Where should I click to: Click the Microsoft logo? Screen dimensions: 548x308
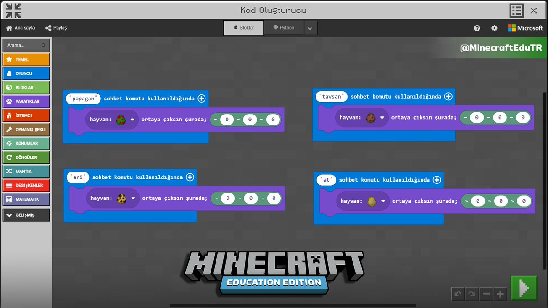pos(526,28)
